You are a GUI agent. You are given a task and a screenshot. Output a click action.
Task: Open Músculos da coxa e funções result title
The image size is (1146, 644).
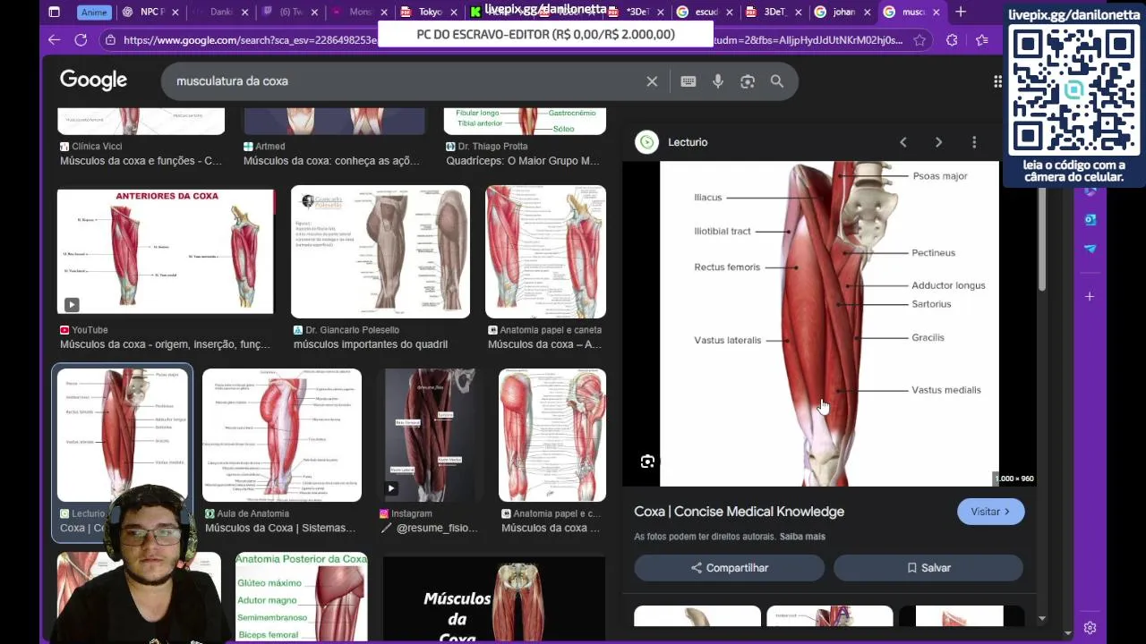[141, 161]
